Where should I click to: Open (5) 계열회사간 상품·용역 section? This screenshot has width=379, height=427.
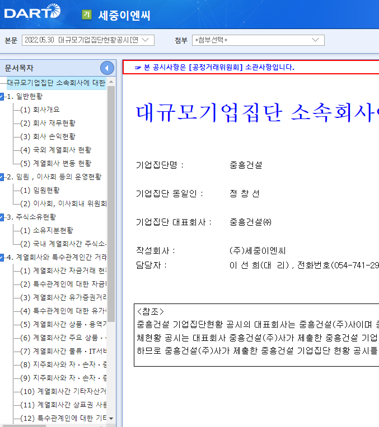63,324
